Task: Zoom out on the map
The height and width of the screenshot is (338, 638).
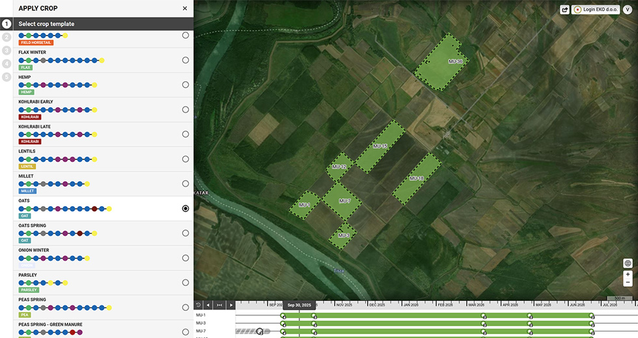Action: [628, 282]
